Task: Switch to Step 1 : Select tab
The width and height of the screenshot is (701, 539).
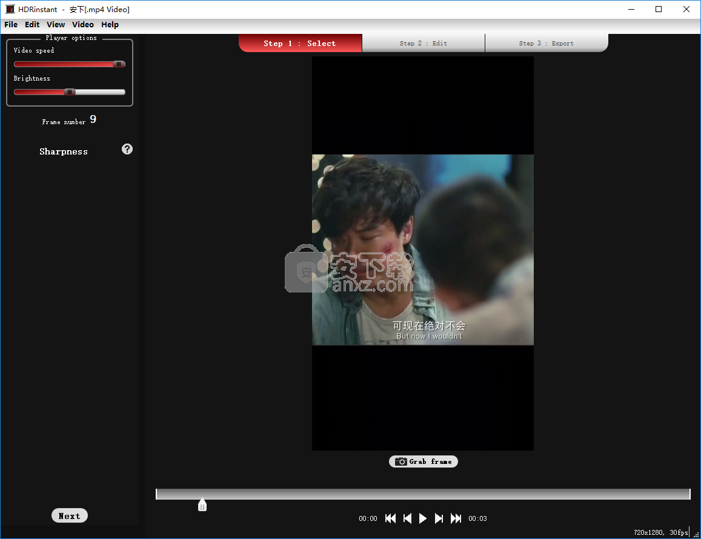Action: 301,44
